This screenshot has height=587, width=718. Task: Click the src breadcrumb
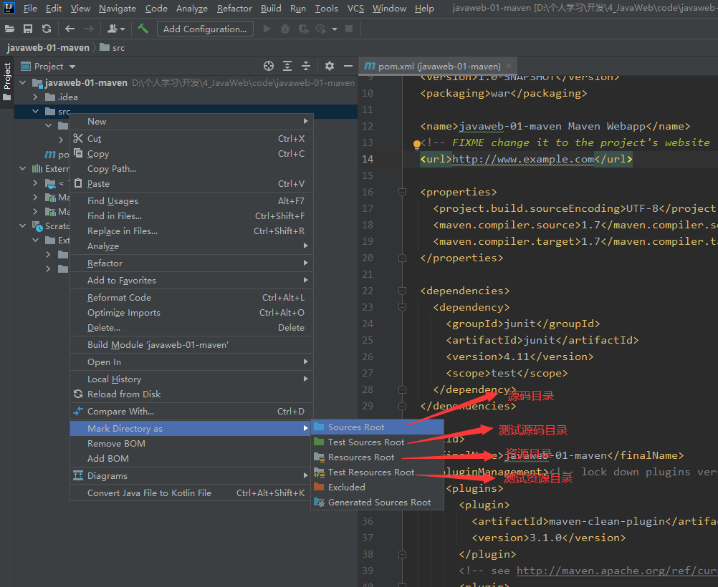(x=113, y=47)
